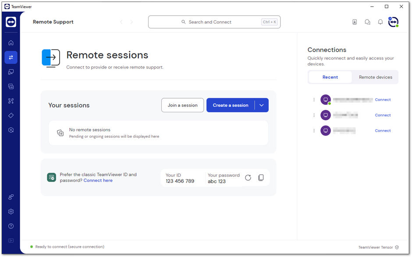
Task: Go forward with the right navigation arrow
Action: coord(131,22)
